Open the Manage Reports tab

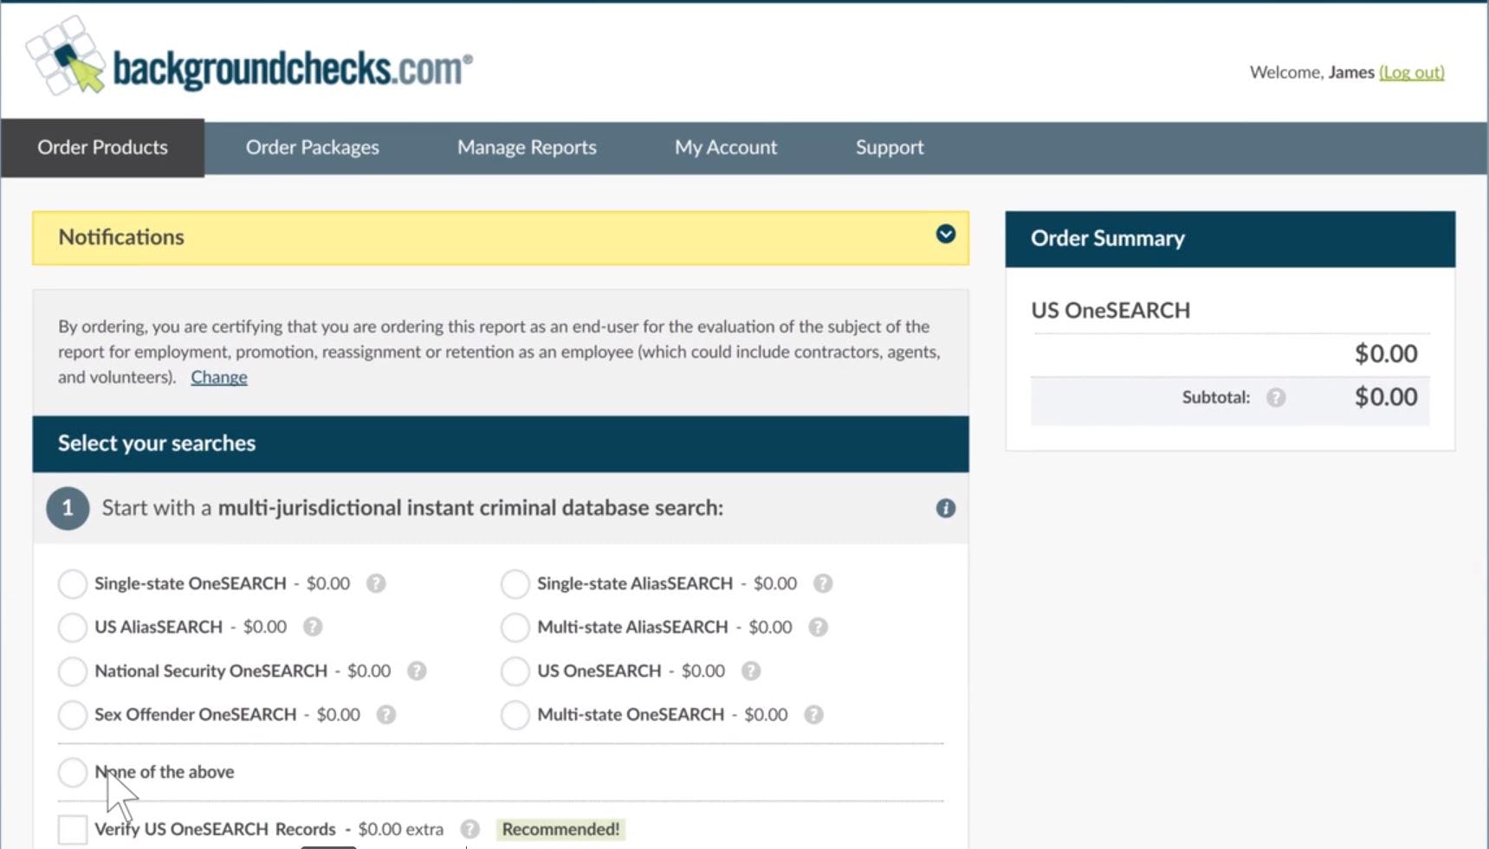coord(527,147)
